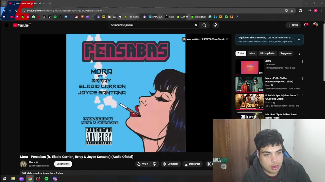Screen dimensions: 325x182
Task: Open Mix: Raul Clyde, Saiko title
Action: [281, 116]
